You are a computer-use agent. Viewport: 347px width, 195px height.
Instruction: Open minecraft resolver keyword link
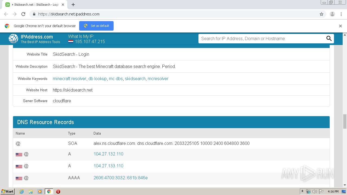pyautogui.click(x=69, y=79)
